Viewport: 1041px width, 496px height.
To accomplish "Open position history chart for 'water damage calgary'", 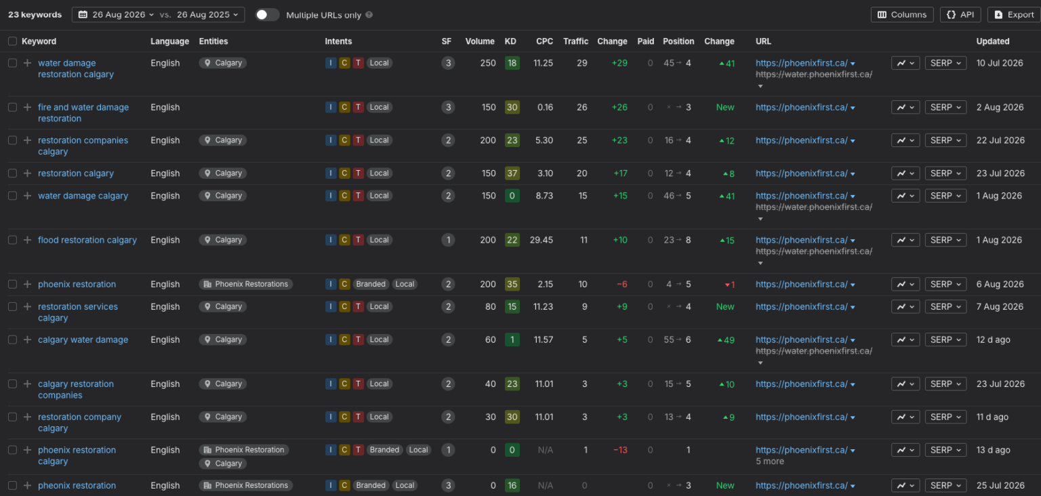I will (x=905, y=196).
